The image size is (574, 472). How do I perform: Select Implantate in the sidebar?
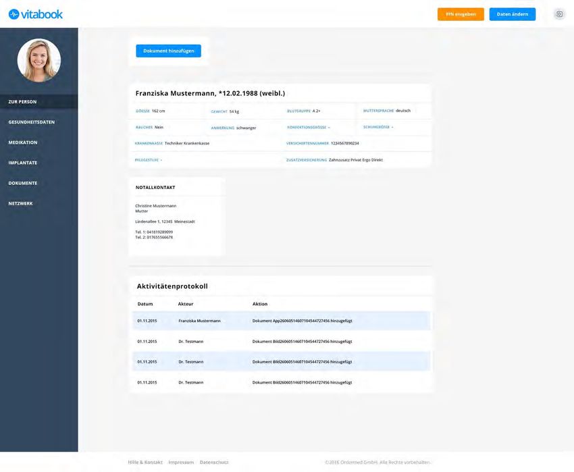click(x=23, y=163)
